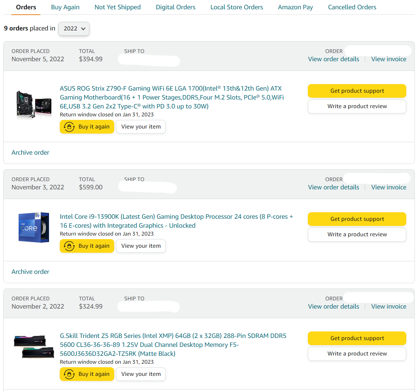Screen dimensions: 417x392
Task: Click the G.Skill Trident Z5 RAM image
Action: (34, 347)
